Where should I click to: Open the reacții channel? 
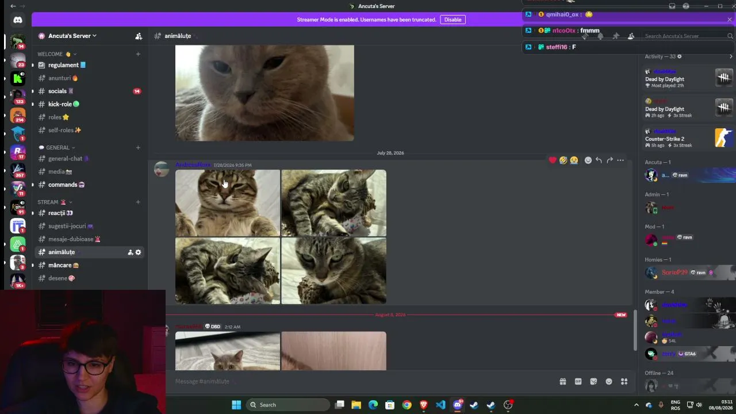90,213
